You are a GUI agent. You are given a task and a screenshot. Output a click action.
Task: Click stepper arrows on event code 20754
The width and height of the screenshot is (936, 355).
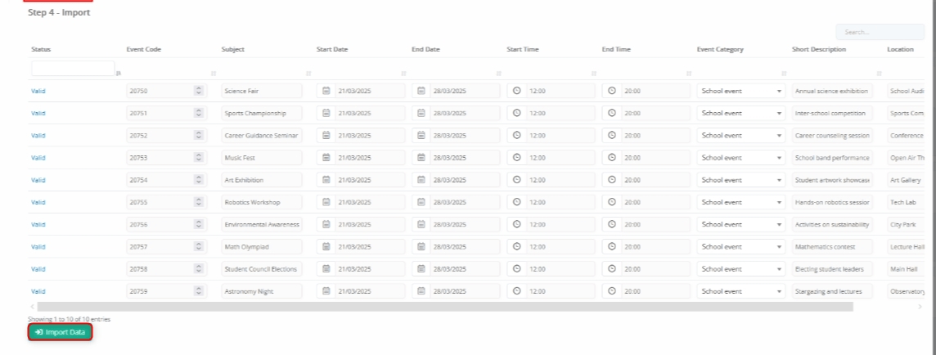click(x=198, y=180)
